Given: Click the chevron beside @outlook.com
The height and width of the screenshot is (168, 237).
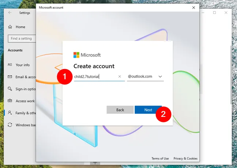Looking at the screenshot, I should [160, 77].
